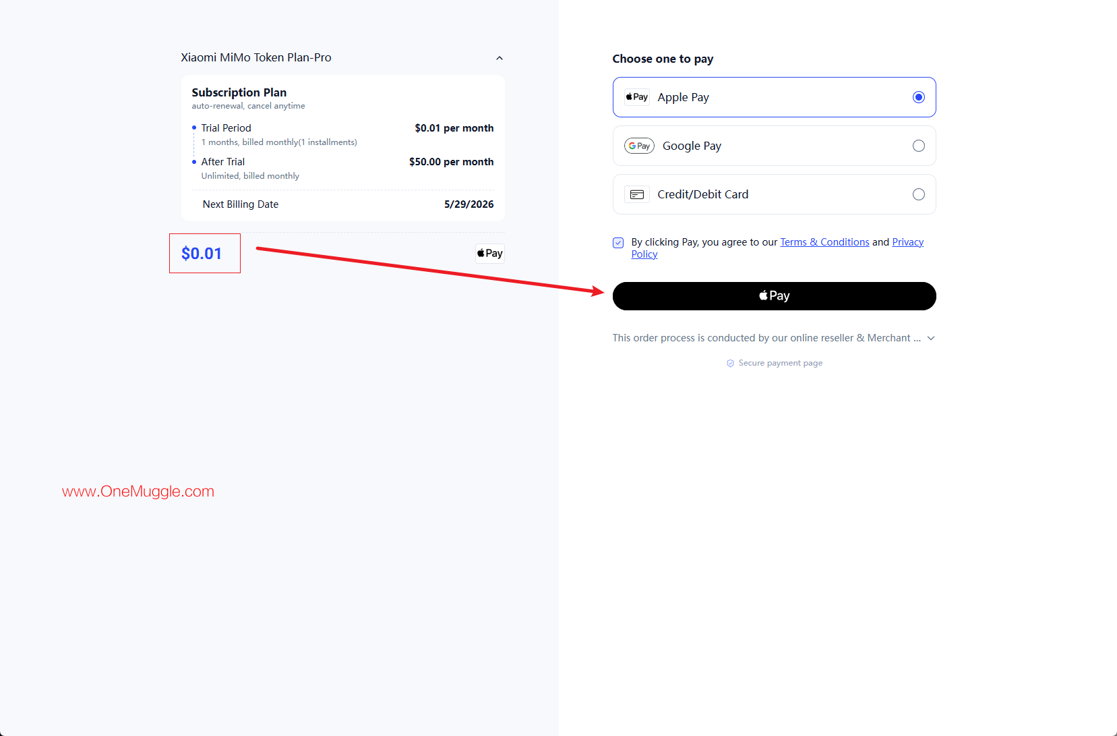
Task: Click the Secure payment page text
Action: pos(780,363)
